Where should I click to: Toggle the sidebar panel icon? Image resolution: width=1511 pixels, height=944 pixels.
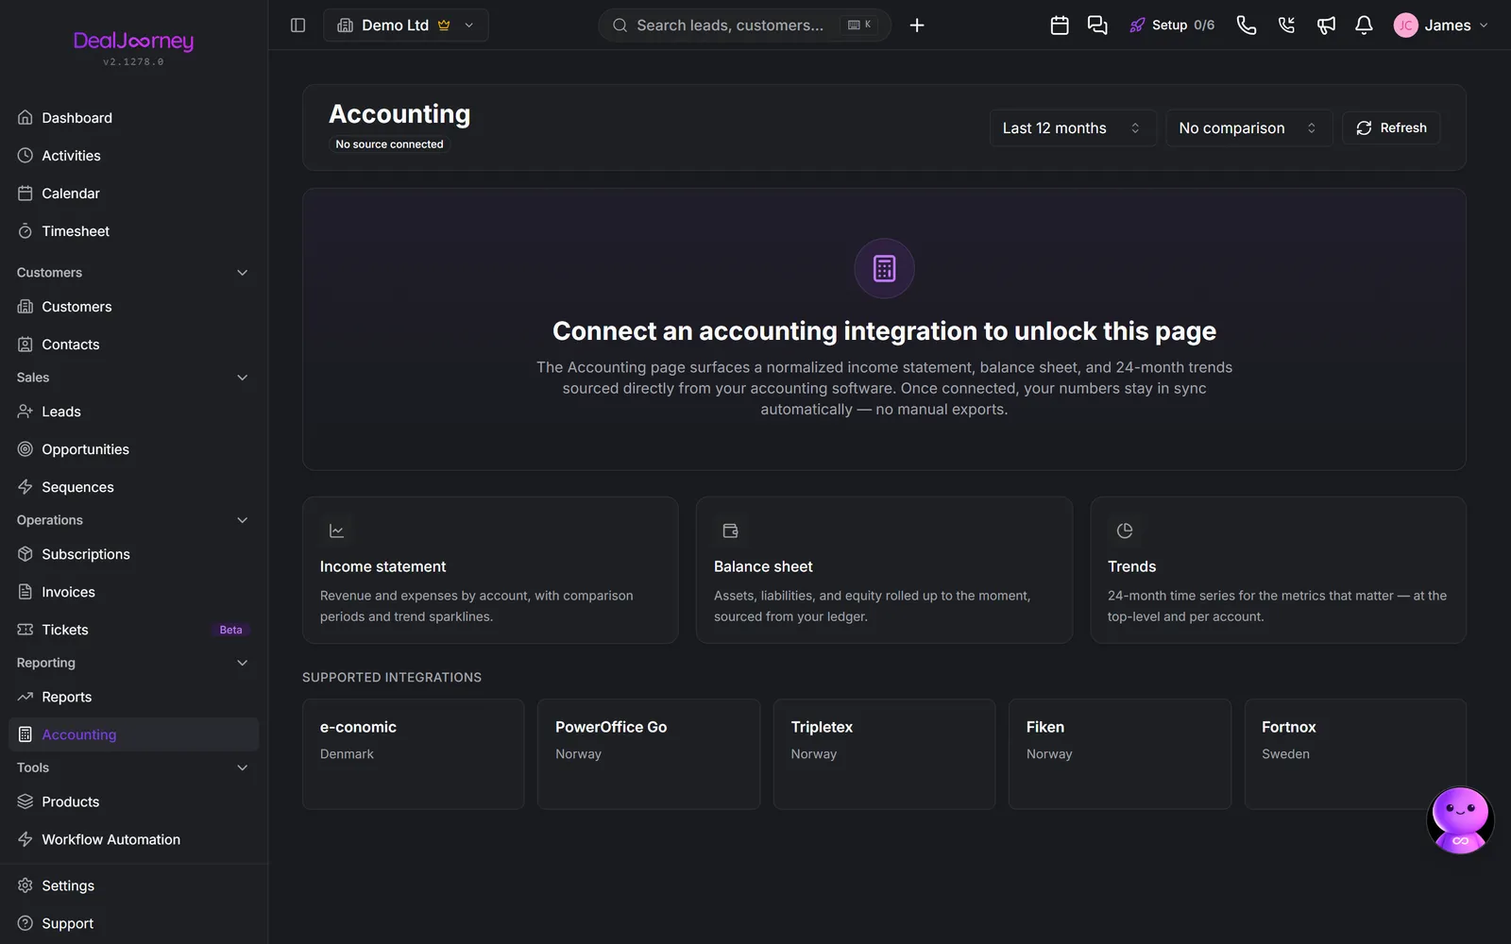(297, 25)
